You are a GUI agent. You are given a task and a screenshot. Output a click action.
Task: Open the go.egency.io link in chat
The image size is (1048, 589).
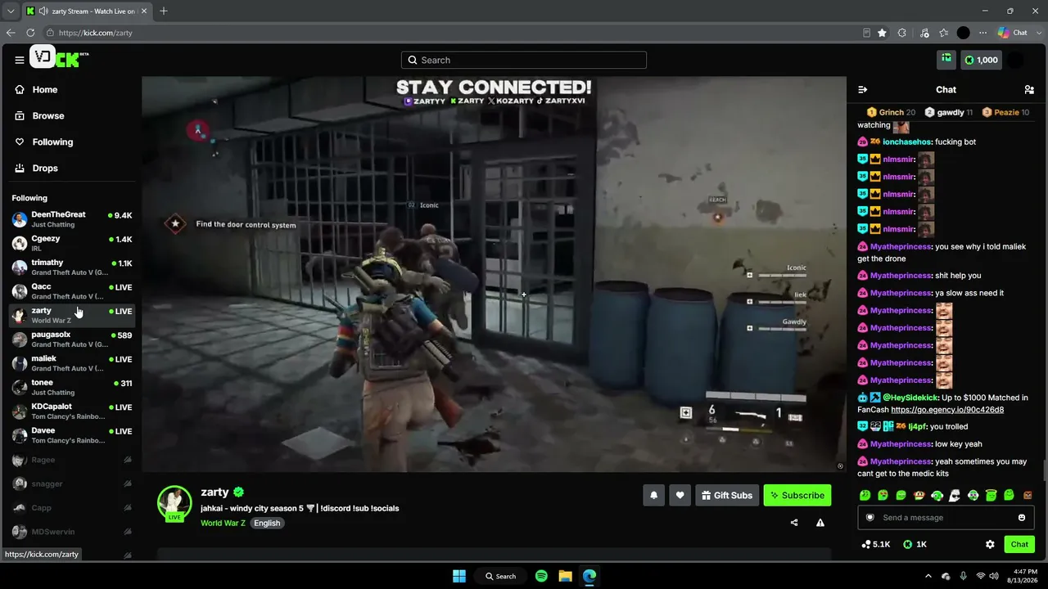947,410
